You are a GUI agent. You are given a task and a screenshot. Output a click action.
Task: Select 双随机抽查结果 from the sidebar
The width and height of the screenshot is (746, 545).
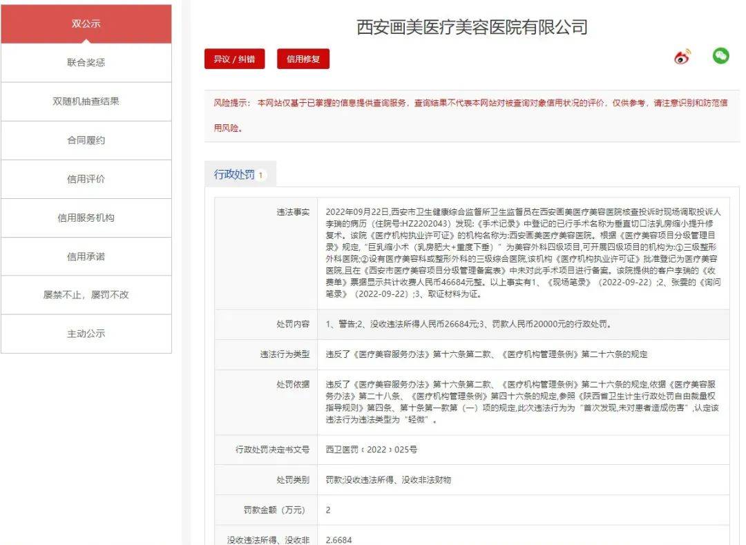87,101
